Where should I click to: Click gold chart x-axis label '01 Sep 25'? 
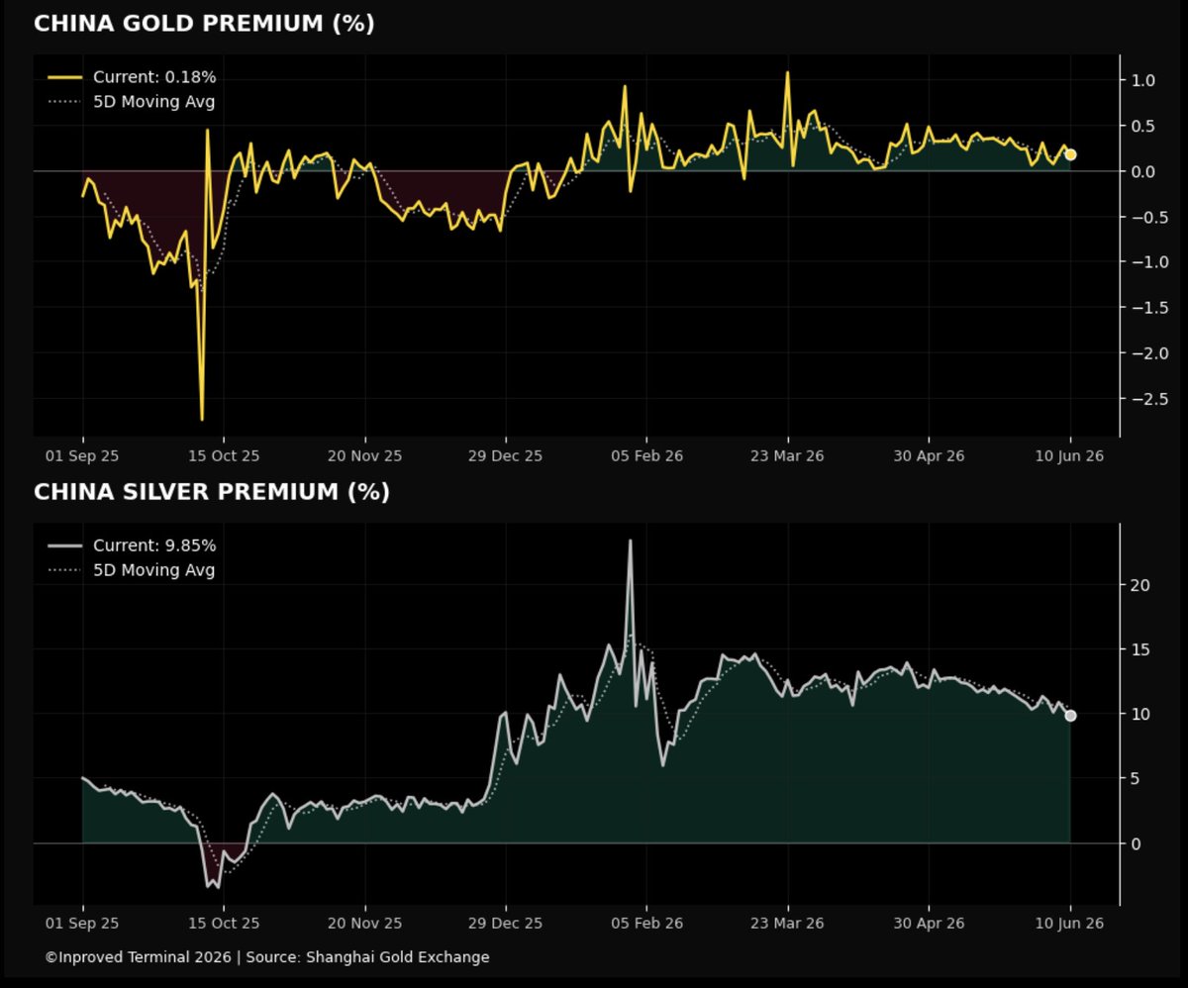point(82,455)
